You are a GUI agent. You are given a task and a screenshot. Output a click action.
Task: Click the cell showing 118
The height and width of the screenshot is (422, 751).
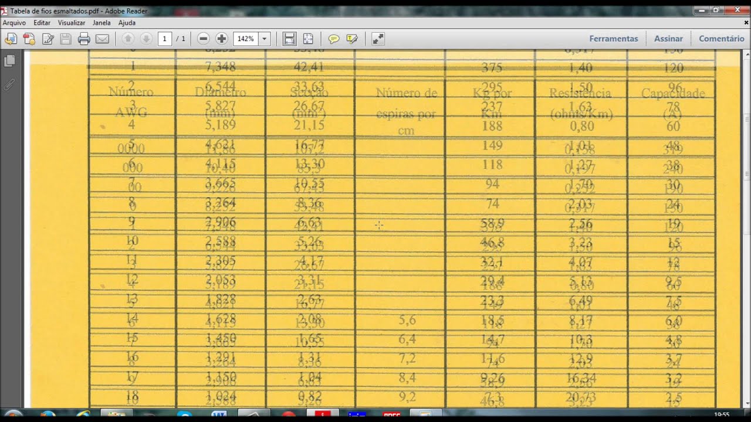pyautogui.click(x=492, y=165)
